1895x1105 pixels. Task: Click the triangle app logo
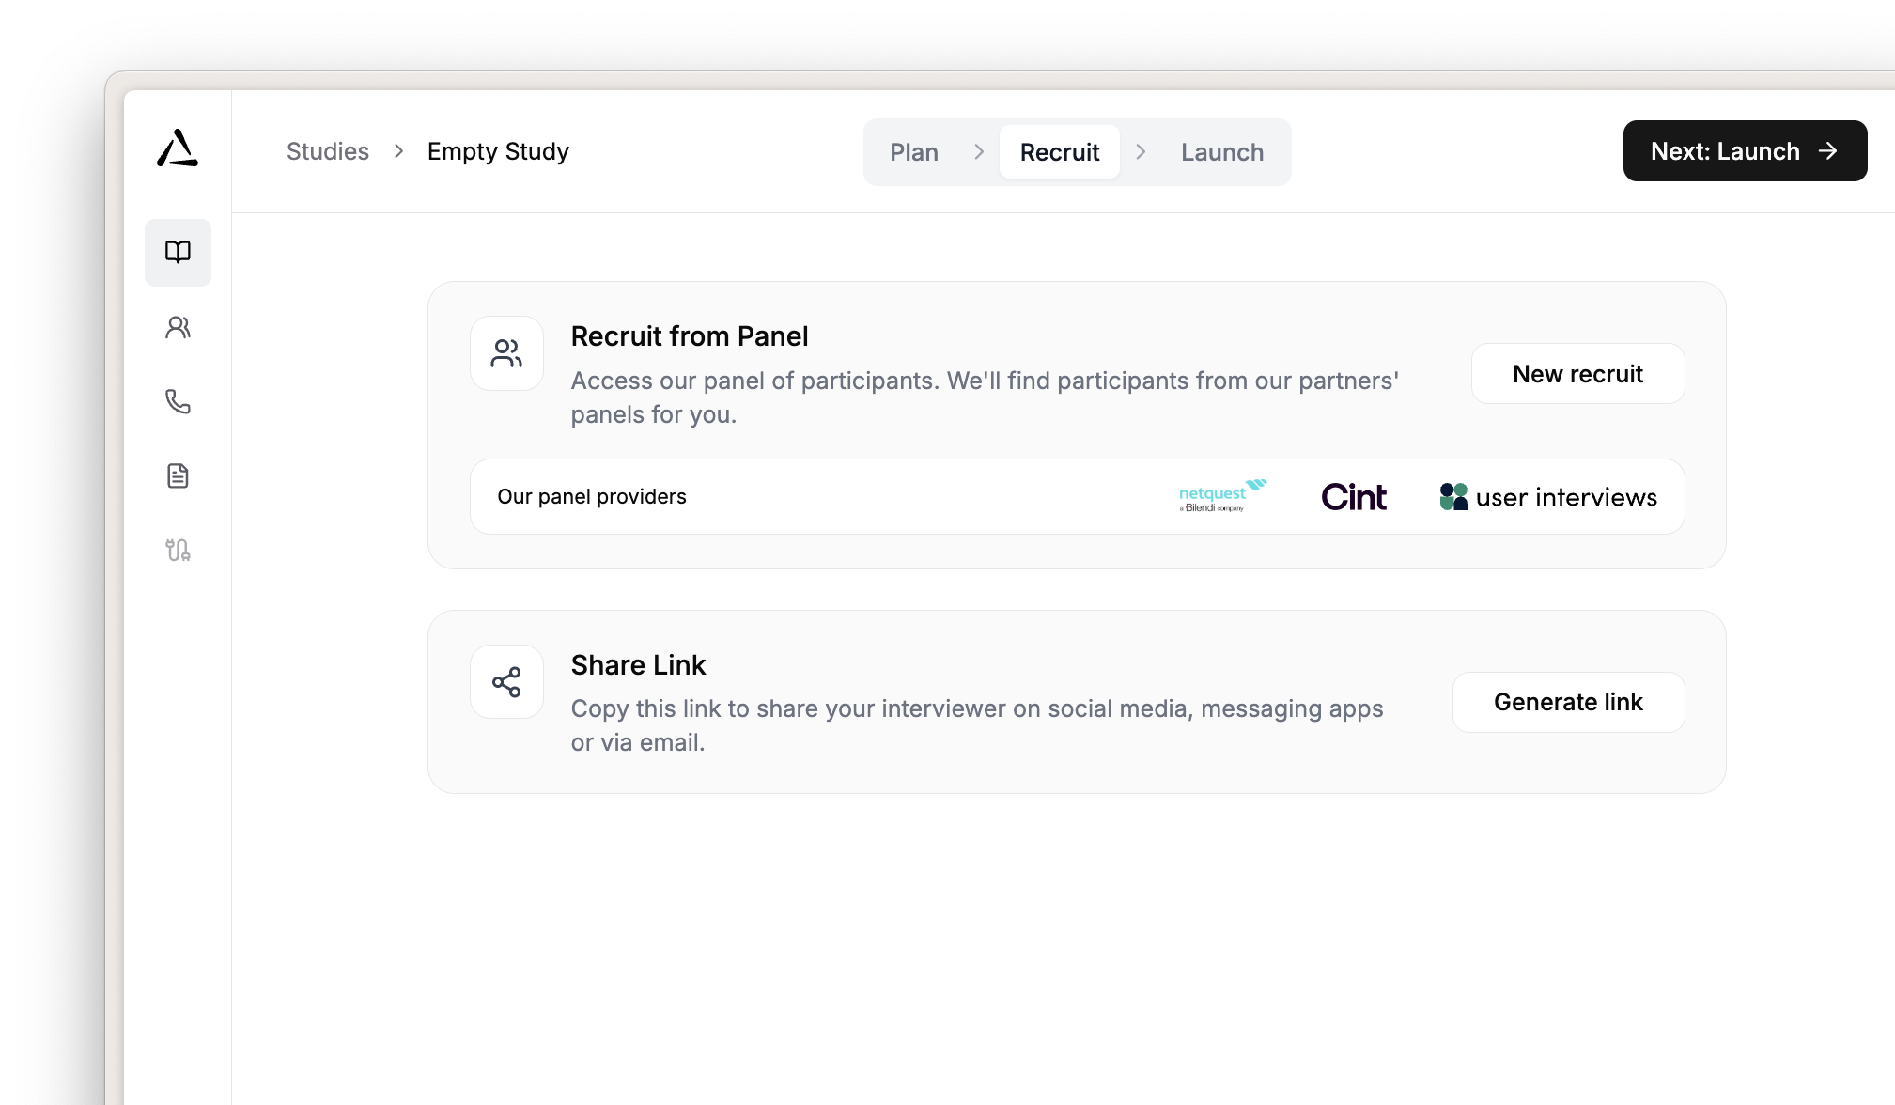pos(178,148)
